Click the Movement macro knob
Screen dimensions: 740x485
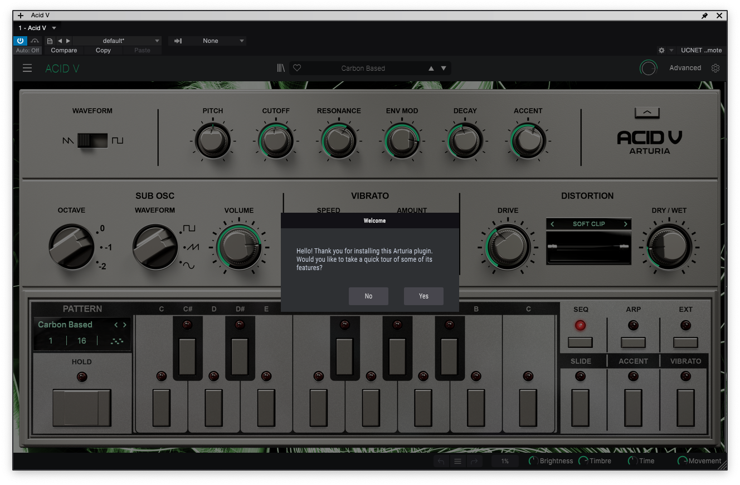[x=682, y=461]
